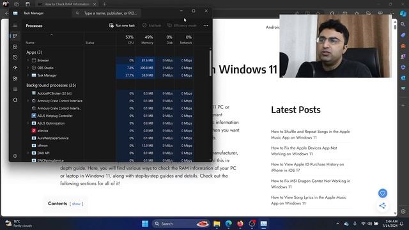This screenshot has height=230, width=409.
Task: Click the Efficiency mode button
Action: [x=182, y=26]
